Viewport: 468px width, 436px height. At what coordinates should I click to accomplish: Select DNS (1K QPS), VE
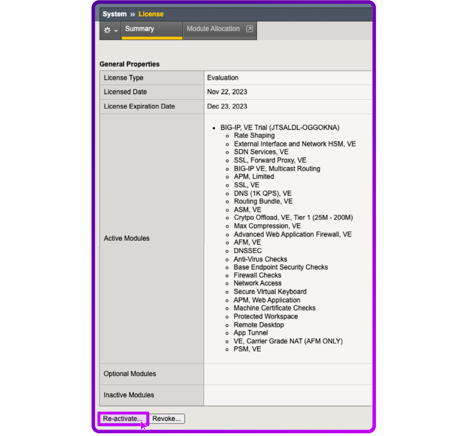(x=263, y=193)
